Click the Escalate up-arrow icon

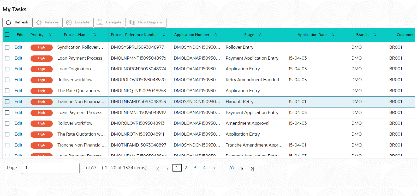click(69, 23)
